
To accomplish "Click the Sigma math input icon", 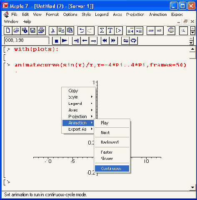I will [102, 30].
